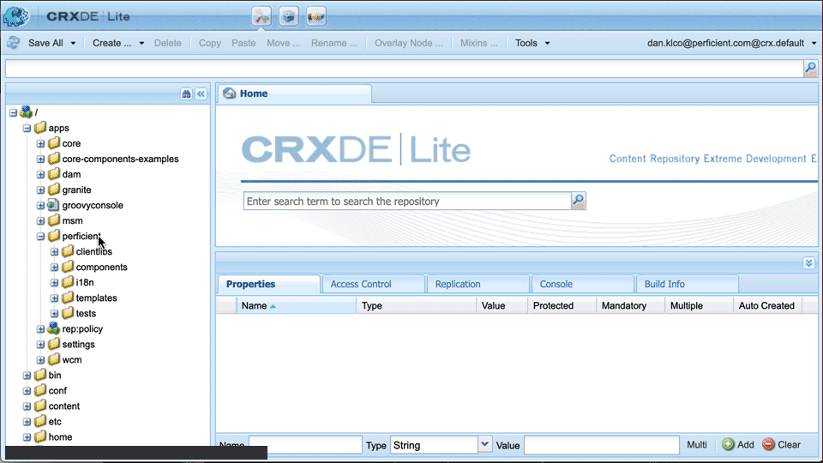Select the Properties tab
Image resolution: width=823 pixels, height=463 pixels.
click(268, 284)
